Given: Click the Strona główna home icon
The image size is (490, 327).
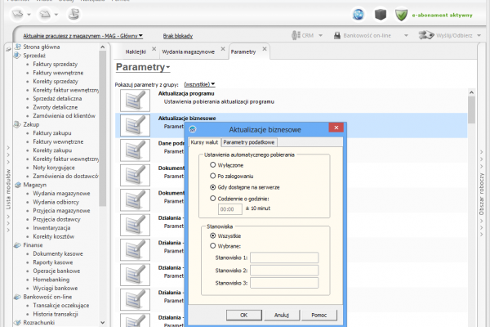Looking at the screenshot, I should (18, 48).
